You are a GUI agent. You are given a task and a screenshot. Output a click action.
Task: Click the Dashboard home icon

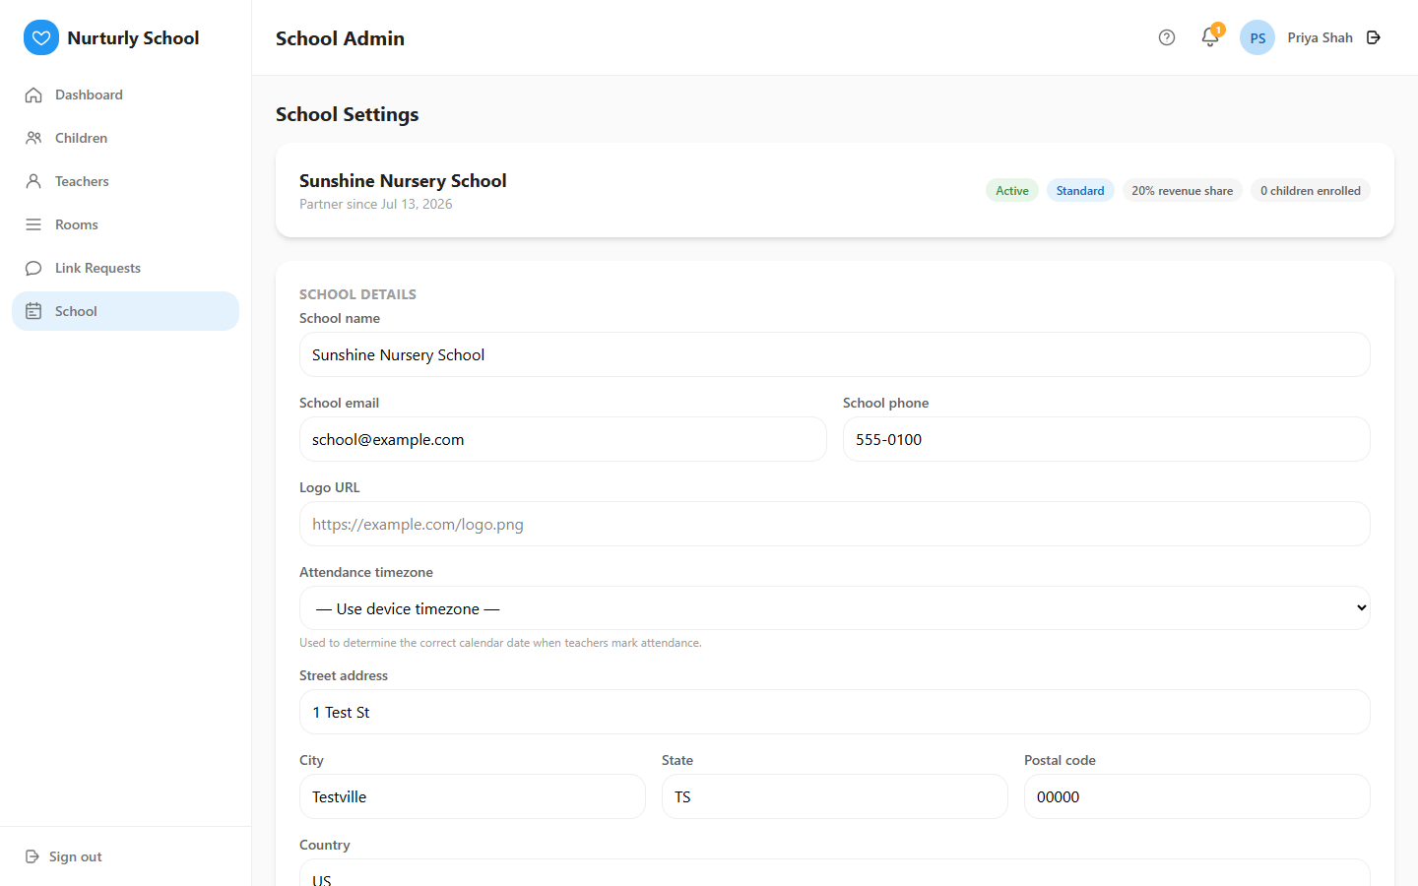point(33,95)
